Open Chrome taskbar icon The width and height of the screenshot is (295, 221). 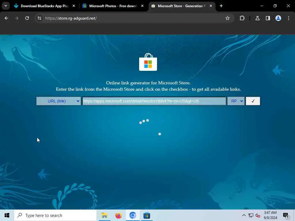(x=133, y=215)
